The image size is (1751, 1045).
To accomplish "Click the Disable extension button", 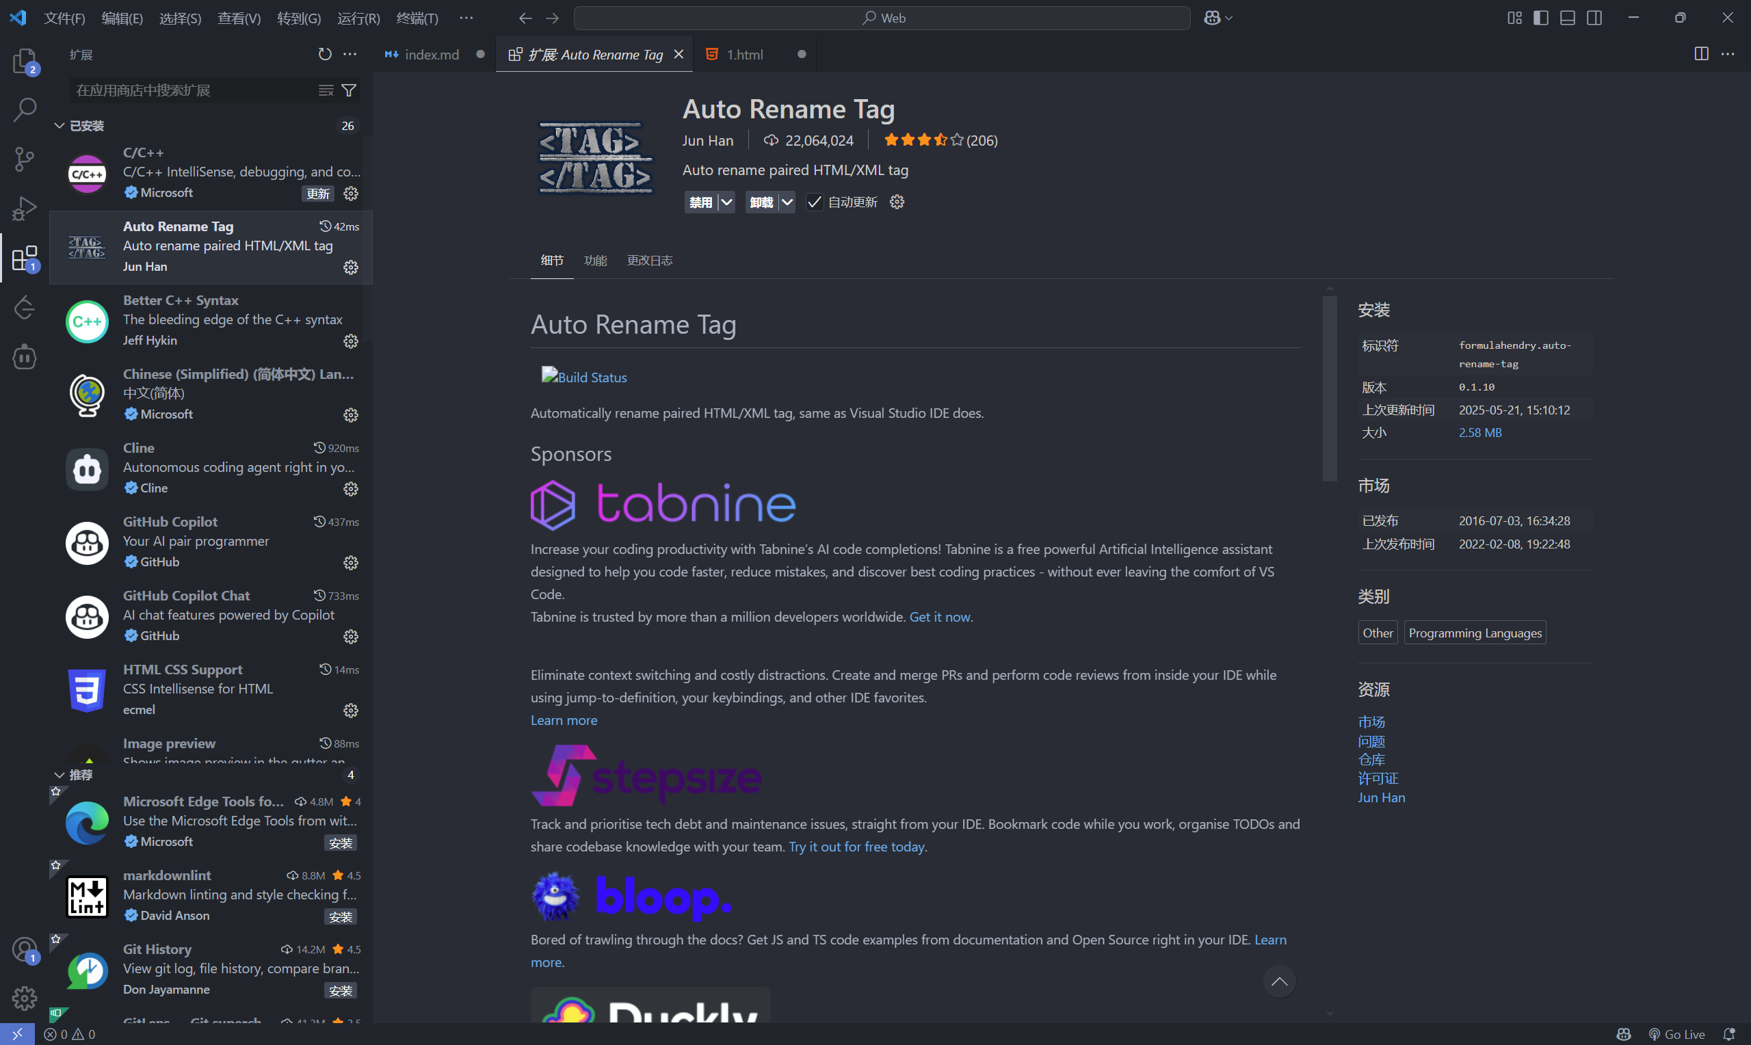I will [x=700, y=202].
